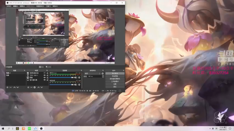Click the 时长 300 ms input field
This screenshot has width=234, height=131.
coord(94,76)
